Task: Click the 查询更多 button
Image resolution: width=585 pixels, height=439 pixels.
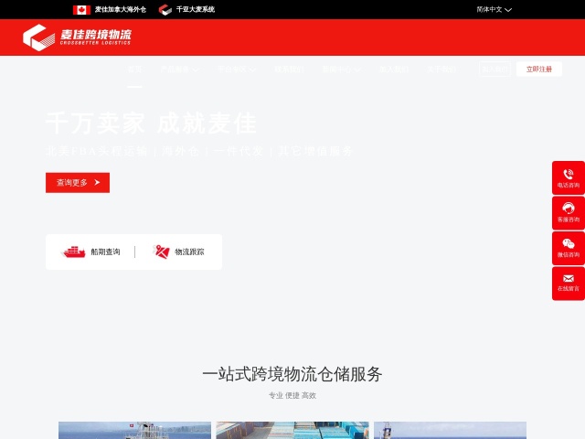Action: pos(78,183)
